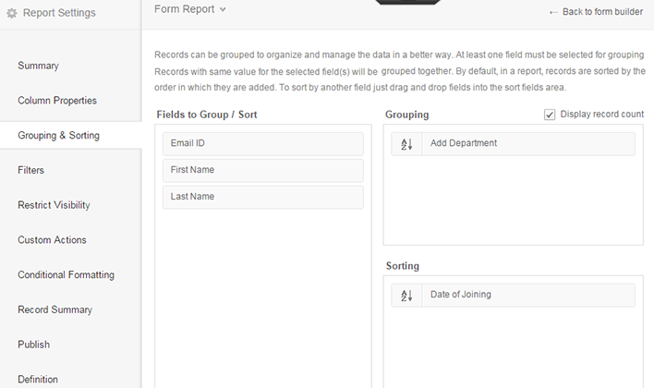Open the Summary settings tab
This screenshot has height=388, width=654.
38,66
